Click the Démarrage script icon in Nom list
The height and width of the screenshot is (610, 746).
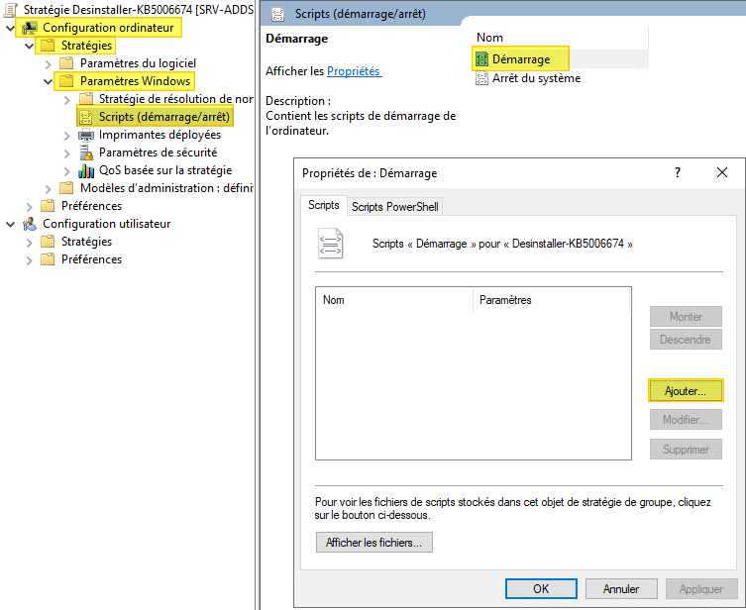pyautogui.click(x=481, y=59)
